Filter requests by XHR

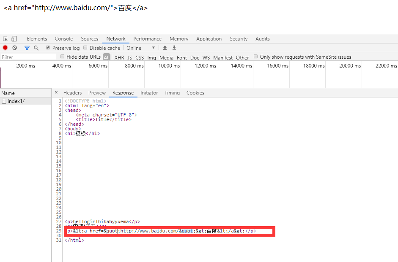pos(119,57)
